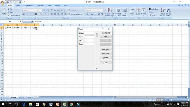The height and width of the screenshot is (107, 190).
Task: Click the form dialog help question mark
Action: click(103, 29)
